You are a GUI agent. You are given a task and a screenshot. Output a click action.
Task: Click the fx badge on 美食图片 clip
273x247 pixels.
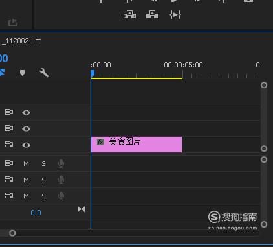(100, 142)
